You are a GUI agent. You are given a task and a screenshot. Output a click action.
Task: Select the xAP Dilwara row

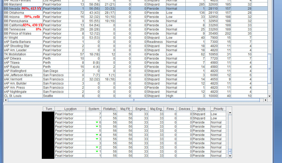(x=136, y=58)
